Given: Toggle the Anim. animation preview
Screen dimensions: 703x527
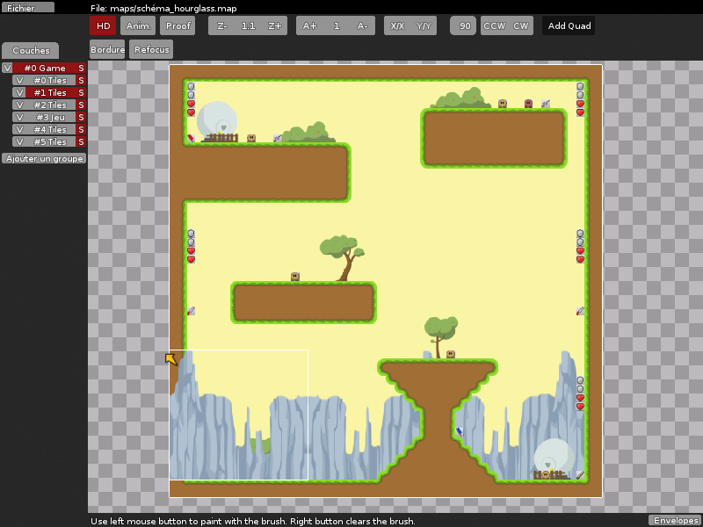Looking at the screenshot, I should coord(138,26).
